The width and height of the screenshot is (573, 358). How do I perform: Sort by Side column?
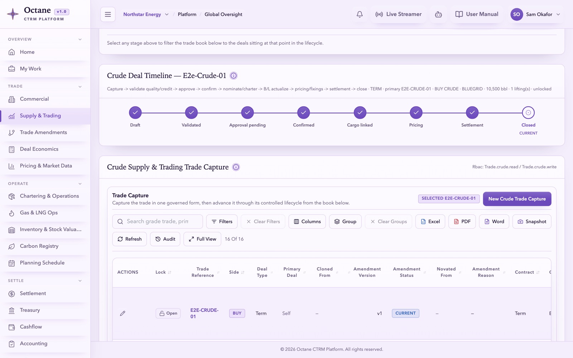[x=237, y=272]
